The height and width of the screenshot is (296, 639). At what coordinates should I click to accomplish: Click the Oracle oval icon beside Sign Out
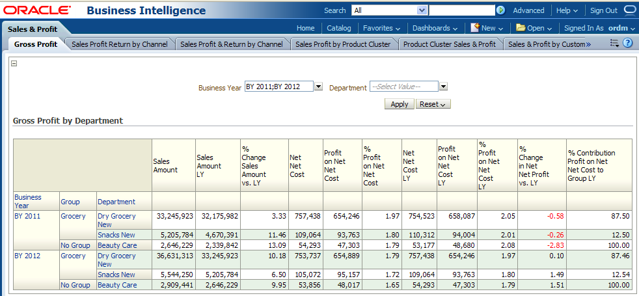click(630, 10)
